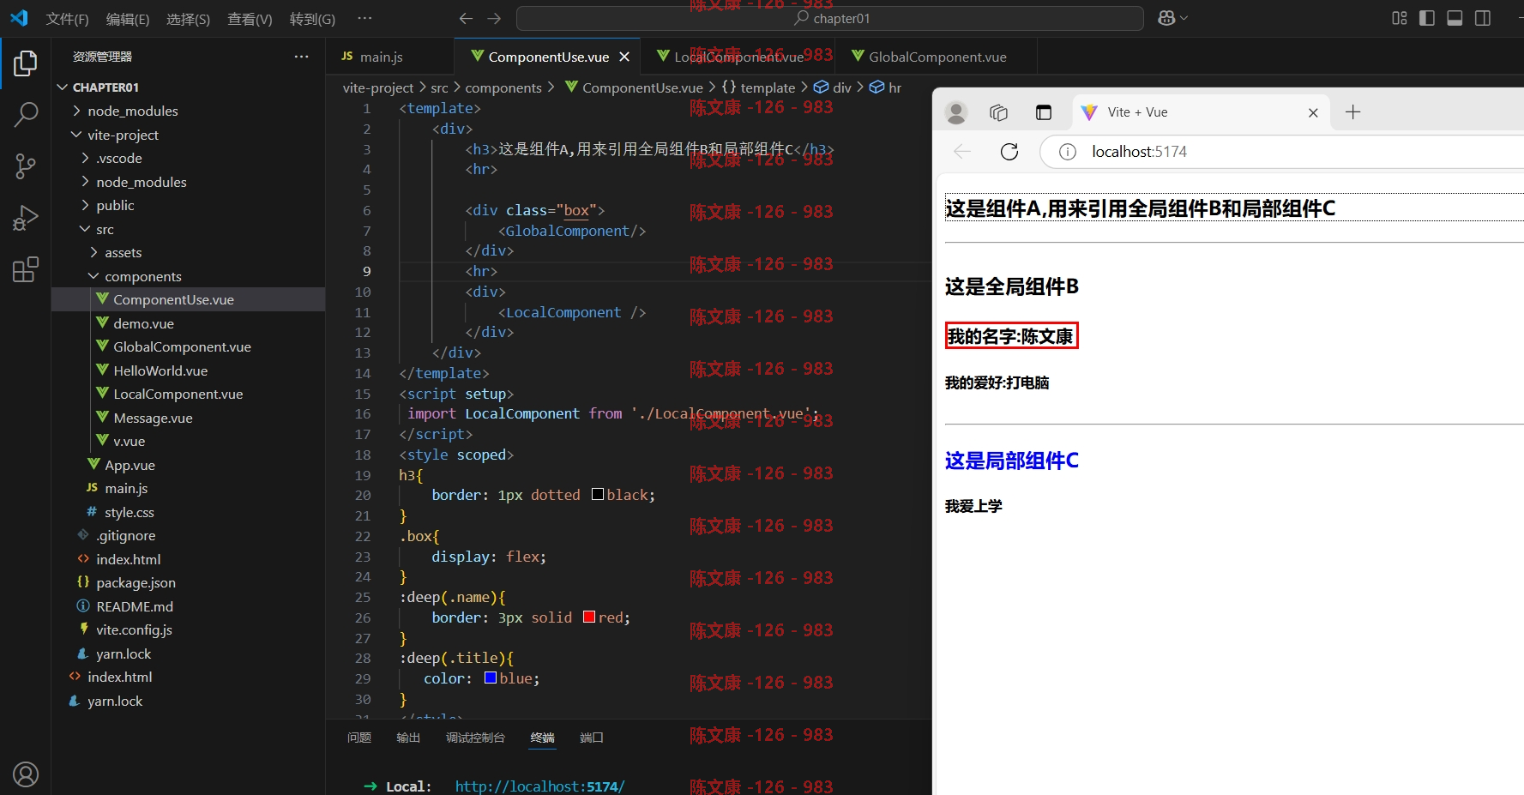Image resolution: width=1524 pixels, height=795 pixels.
Task: Click the components breadcrumb segment
Action: [503, 87]
